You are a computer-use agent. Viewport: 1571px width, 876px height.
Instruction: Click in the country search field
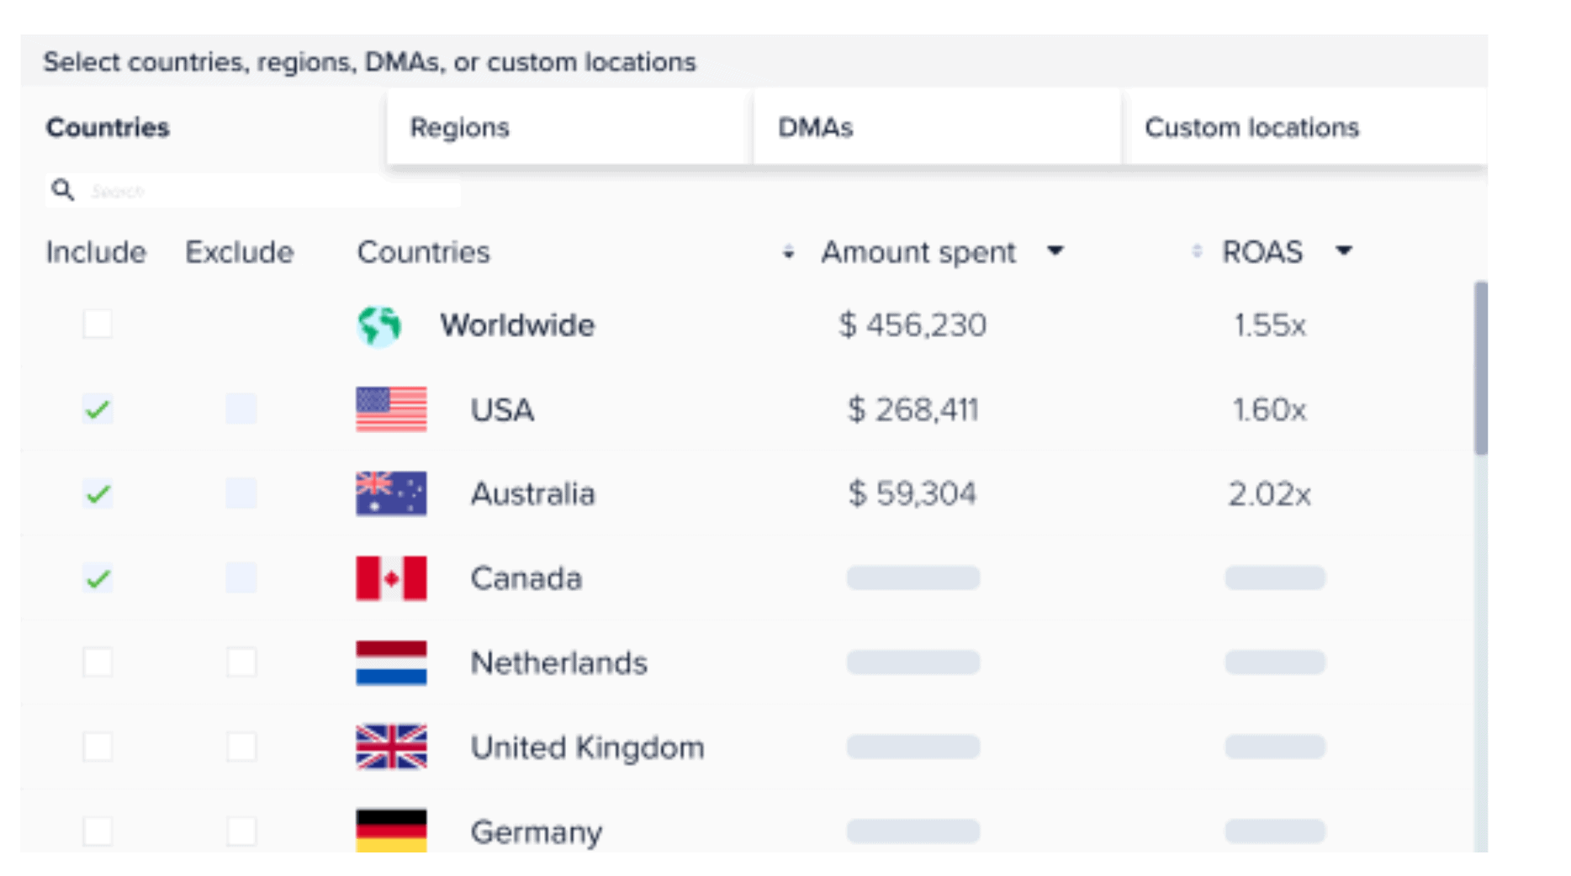point(269,191)
